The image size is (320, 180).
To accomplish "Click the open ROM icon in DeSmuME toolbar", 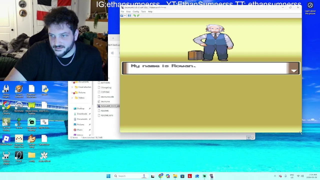I will tap(122, 15).
